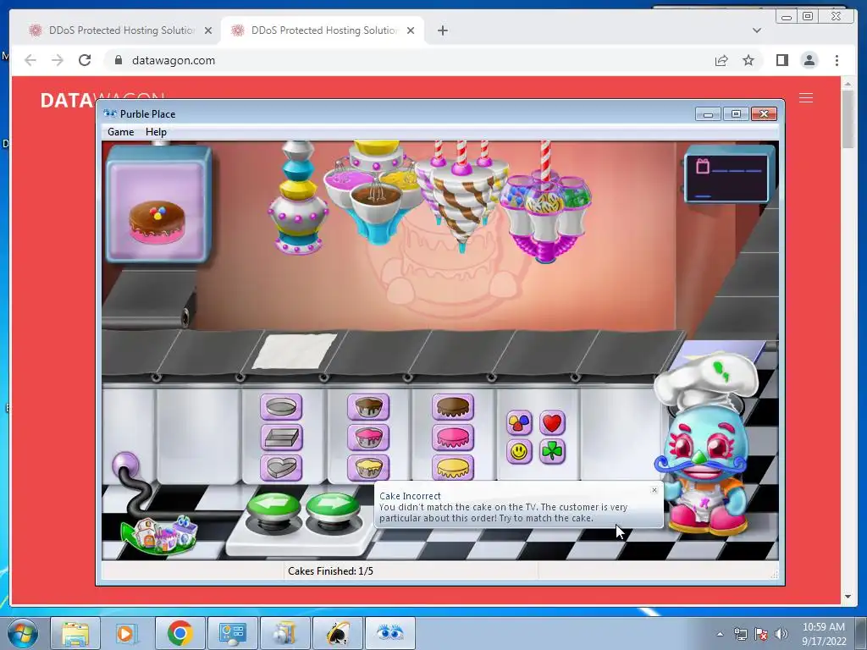Minimize the Purble Place window
The height and width of the screenshot is (650, 867).
[x=708, y=114]
